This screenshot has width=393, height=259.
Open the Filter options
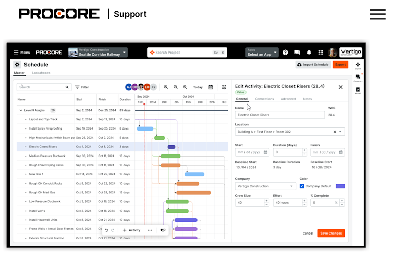82,87
